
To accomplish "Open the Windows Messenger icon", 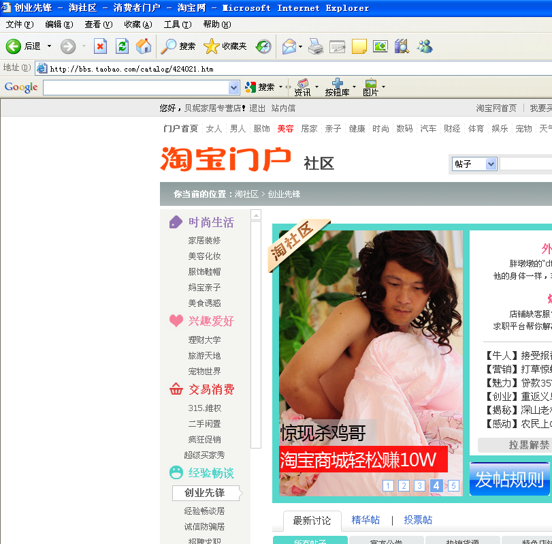I will (425, 46).
